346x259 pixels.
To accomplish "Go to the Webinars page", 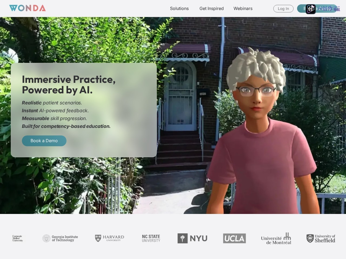I will pyautogui.click(x=243, y=8).
